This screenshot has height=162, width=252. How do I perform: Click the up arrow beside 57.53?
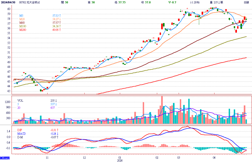tap(60, 15)
